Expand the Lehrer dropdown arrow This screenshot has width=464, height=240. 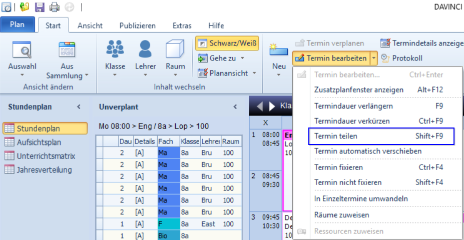pos(145,75)
